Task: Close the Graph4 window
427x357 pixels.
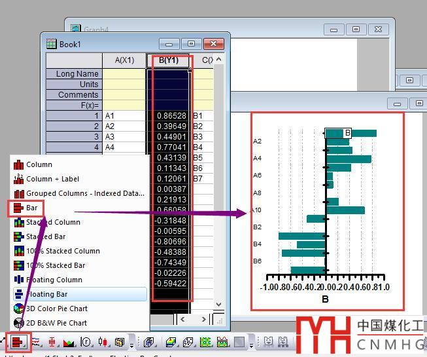Action: click(x=378, y=29)
